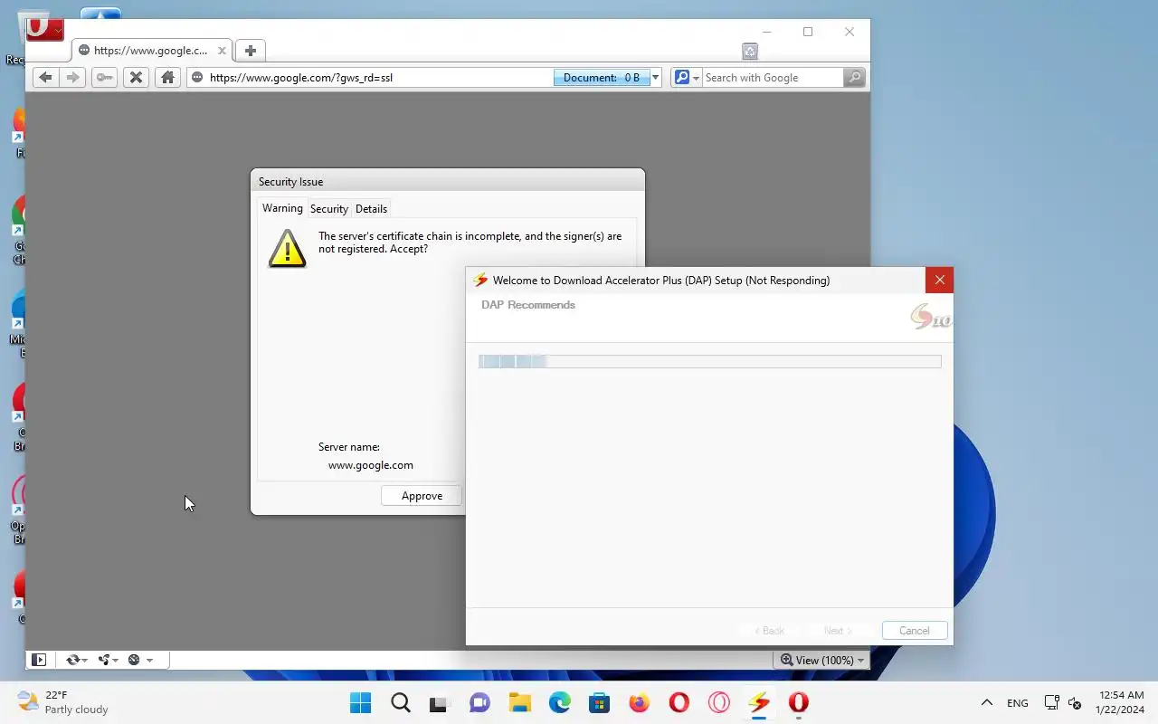The height and width of the screenshot is (724, 1158).
Task: Click the DAP Recommends heading
Action: [528, 305]
